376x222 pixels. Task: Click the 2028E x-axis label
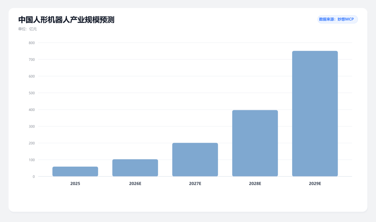(x=255, y=184)
